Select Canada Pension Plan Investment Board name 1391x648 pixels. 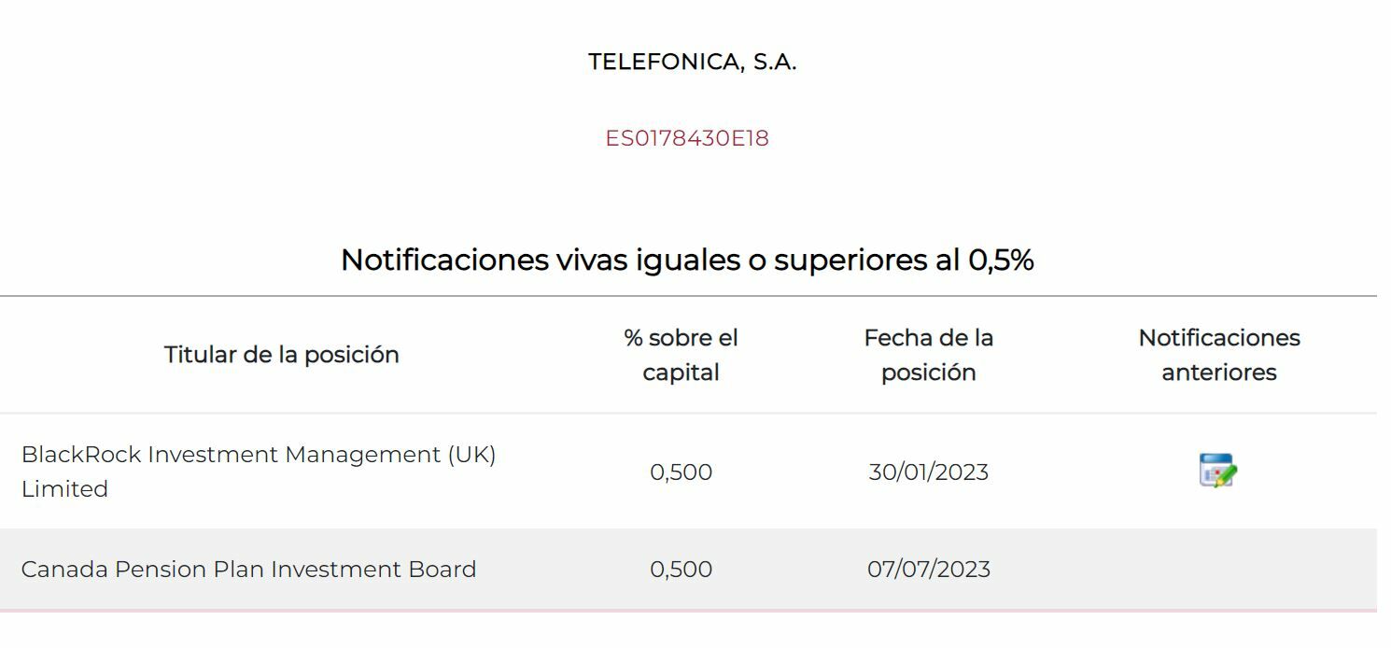click(248, 570)
